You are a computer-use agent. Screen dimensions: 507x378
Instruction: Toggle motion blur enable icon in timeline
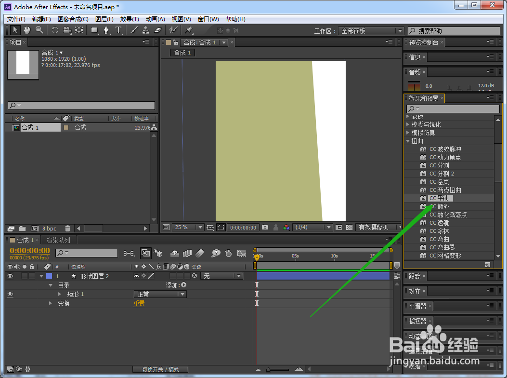[x=200, y=253]
